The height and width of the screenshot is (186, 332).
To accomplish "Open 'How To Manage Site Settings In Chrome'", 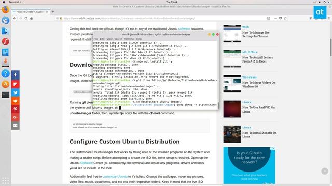I will [256, 34].
